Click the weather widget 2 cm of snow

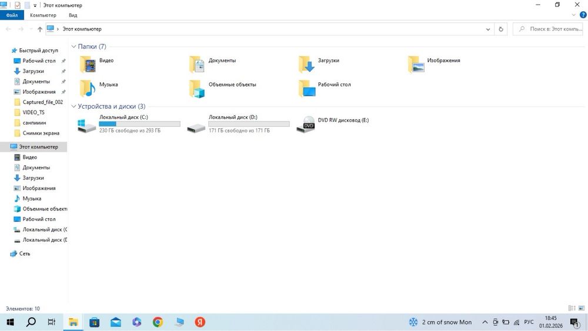(x=440, y=322)
